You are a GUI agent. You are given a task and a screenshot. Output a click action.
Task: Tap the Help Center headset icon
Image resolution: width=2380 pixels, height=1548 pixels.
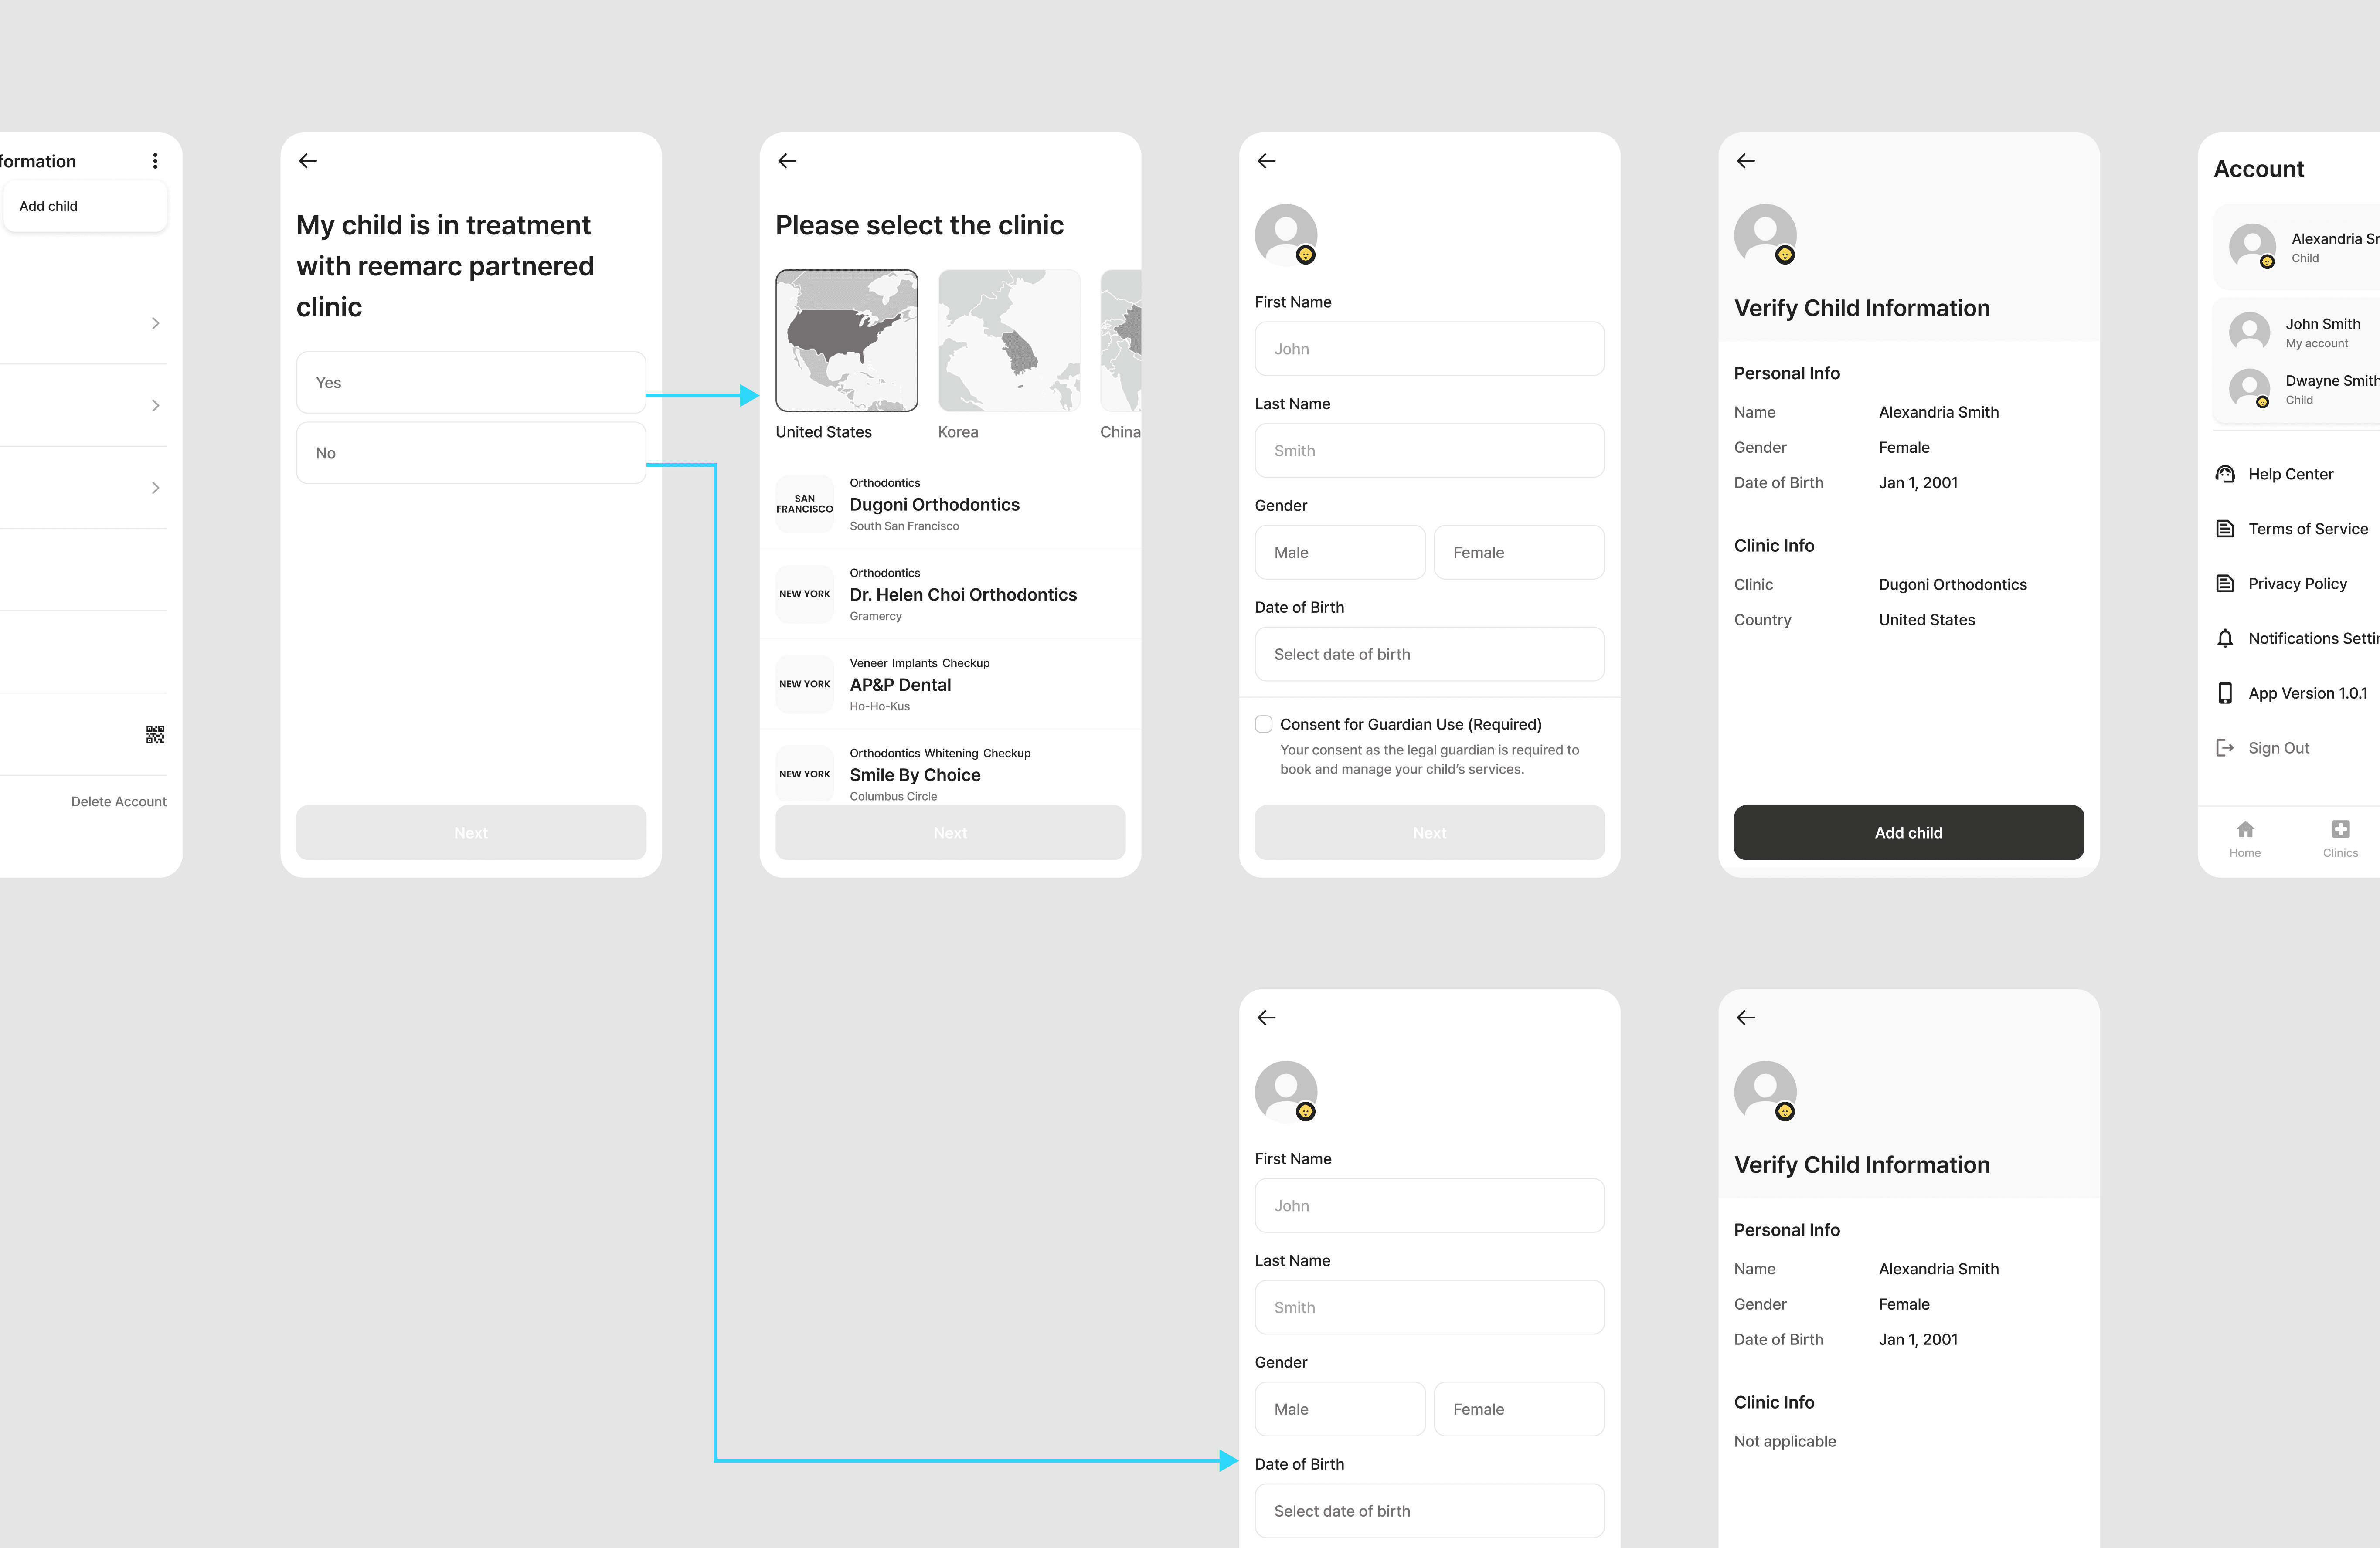[x=2225, y=474]
